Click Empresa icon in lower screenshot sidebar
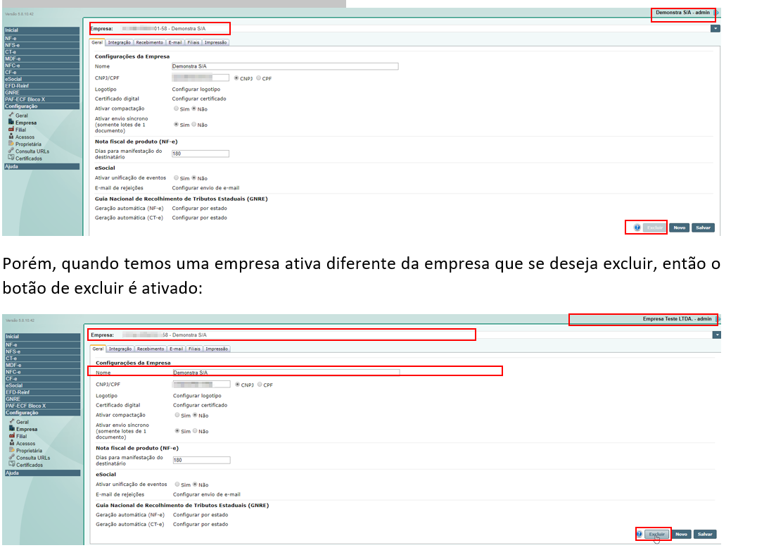757x555 pixels. pyautogui.click(x=12, y=429)
